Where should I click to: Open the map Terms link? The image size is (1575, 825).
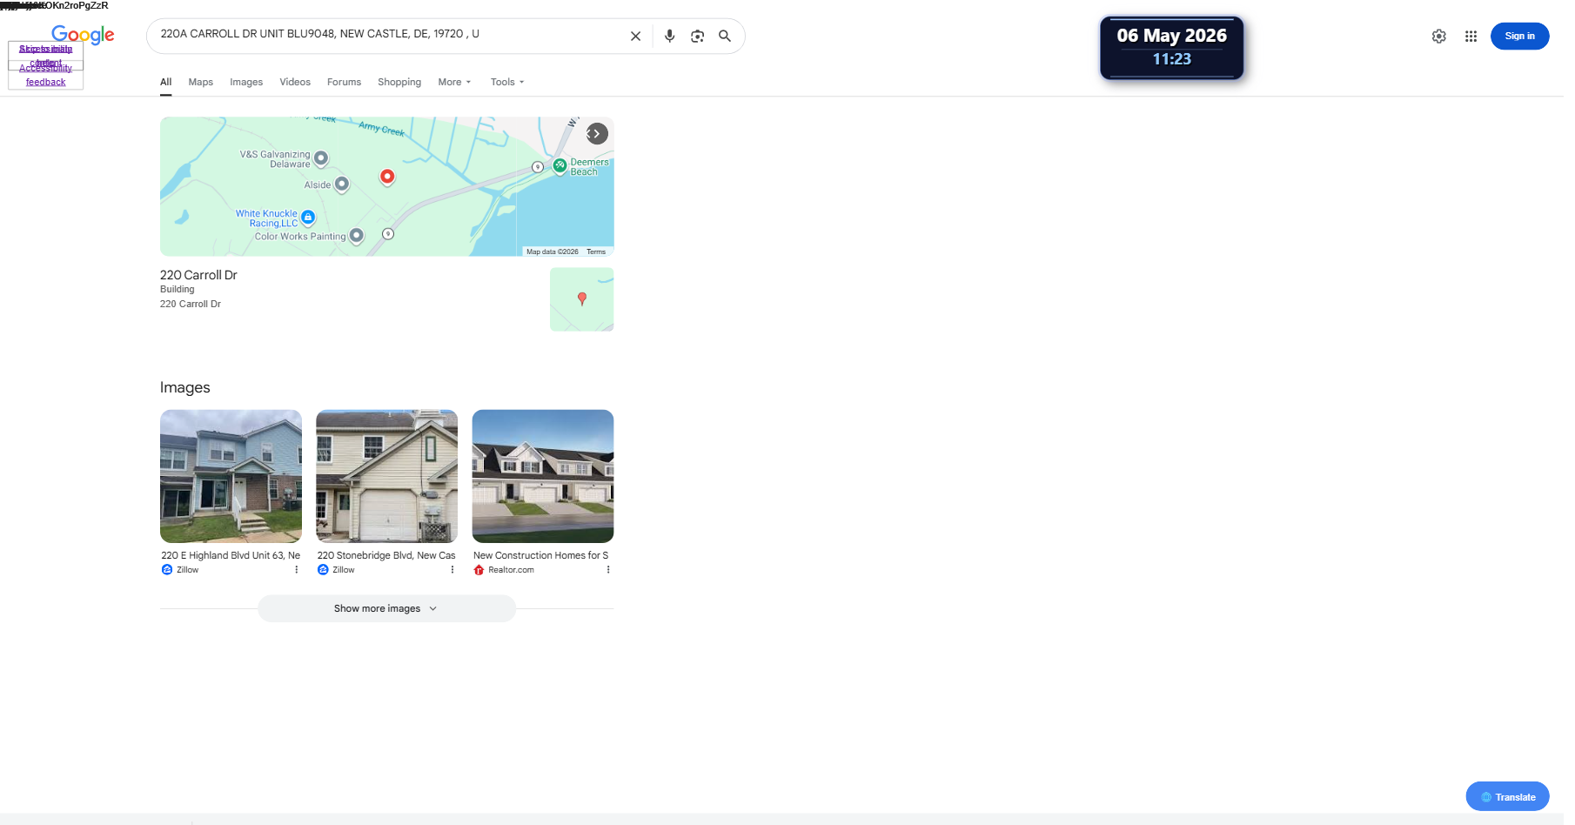(596, 252)
